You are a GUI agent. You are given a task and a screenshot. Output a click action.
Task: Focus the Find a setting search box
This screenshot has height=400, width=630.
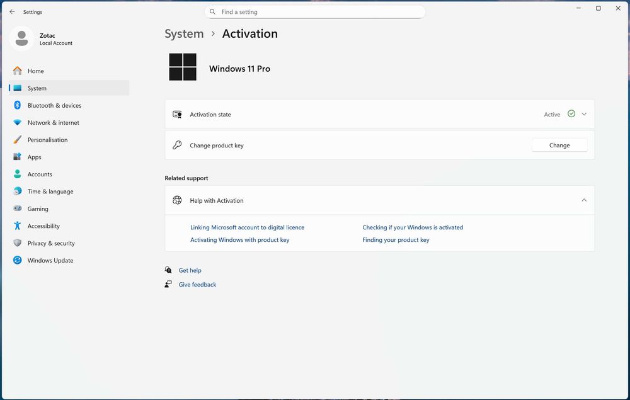pos(315,12)
